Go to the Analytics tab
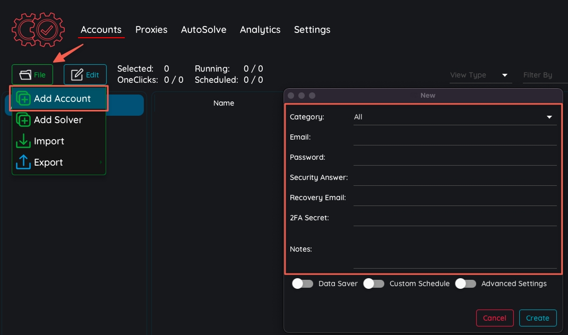The width and height of the screenshot is (568, 335). click(260, 30)
